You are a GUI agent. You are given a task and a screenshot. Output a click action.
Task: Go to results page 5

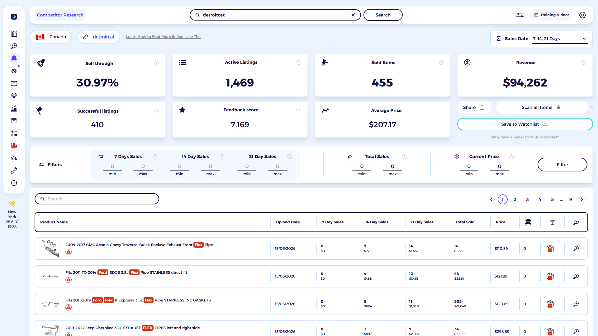coord(553,199)
